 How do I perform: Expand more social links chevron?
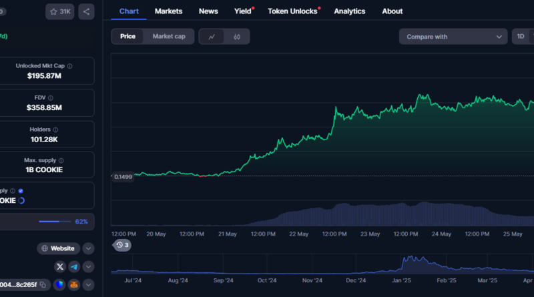[x=88, y=266]
